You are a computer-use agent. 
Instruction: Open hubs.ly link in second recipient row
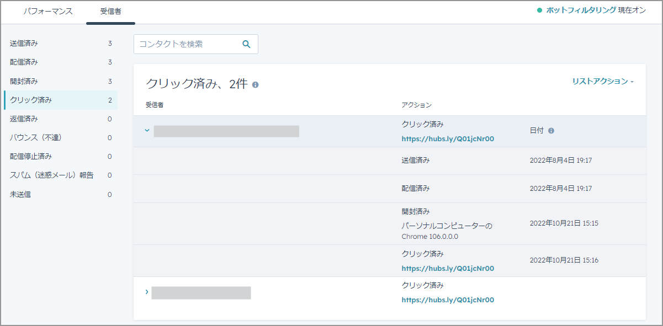448,300
